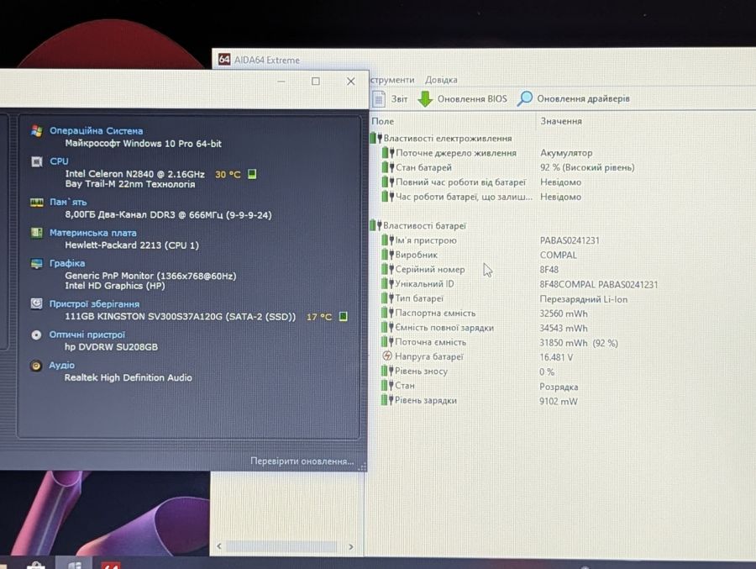Click the Windows flag icon beside Операційна Система
Viewport: 756px width, 569px height.
point(37,131)
